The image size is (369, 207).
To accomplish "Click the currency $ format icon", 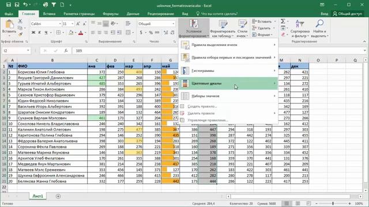I will [141, 33].
